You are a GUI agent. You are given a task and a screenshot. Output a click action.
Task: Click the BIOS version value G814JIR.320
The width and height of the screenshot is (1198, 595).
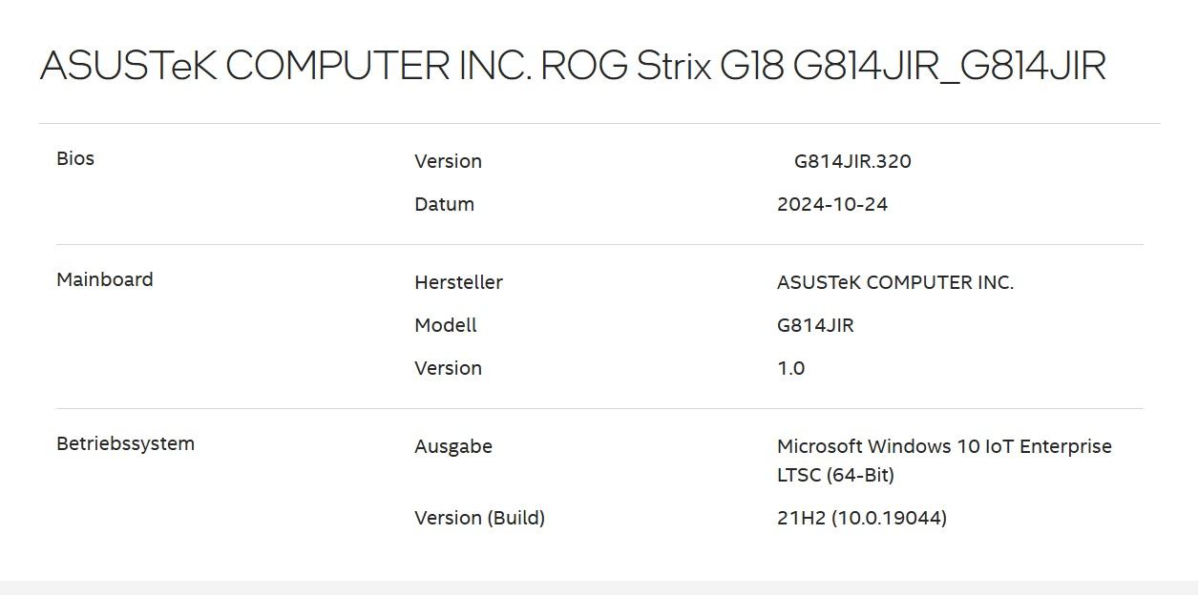[852, 161]
